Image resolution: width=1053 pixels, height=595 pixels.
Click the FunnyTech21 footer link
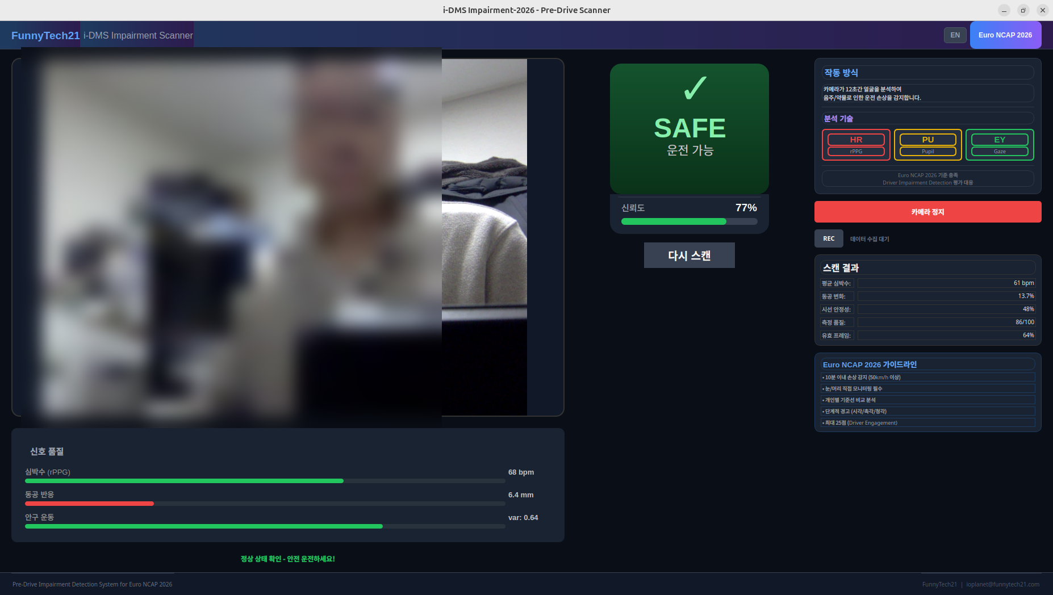coord(939,584)
